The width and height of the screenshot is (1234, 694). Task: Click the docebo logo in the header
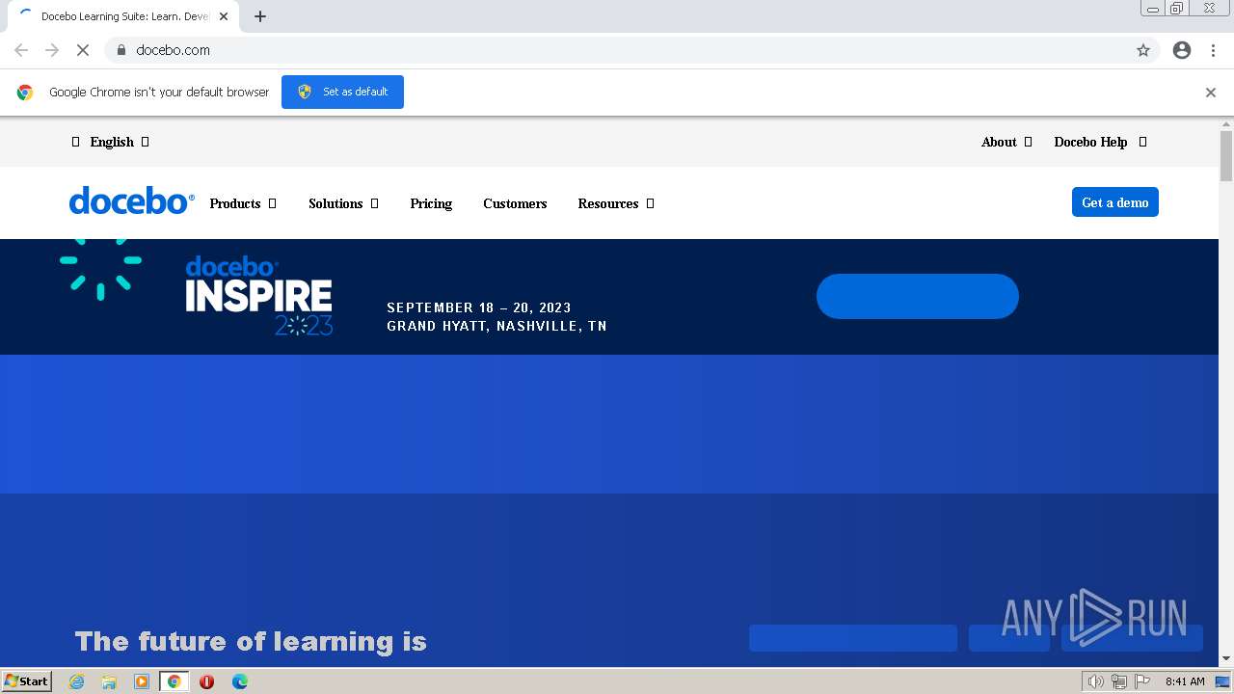131,201
